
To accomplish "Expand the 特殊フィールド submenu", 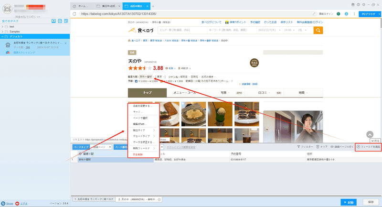I will pos(144,148).
